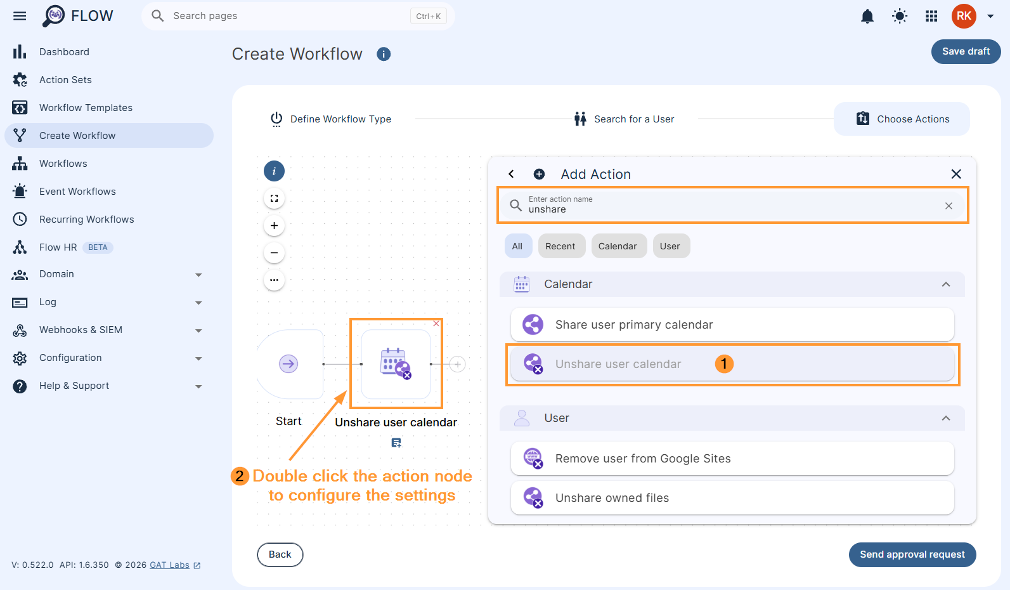Expand the Log sidebar menu
Image resolution: width=1010 pixels, height=590 pixels.
tap(198, 303)
